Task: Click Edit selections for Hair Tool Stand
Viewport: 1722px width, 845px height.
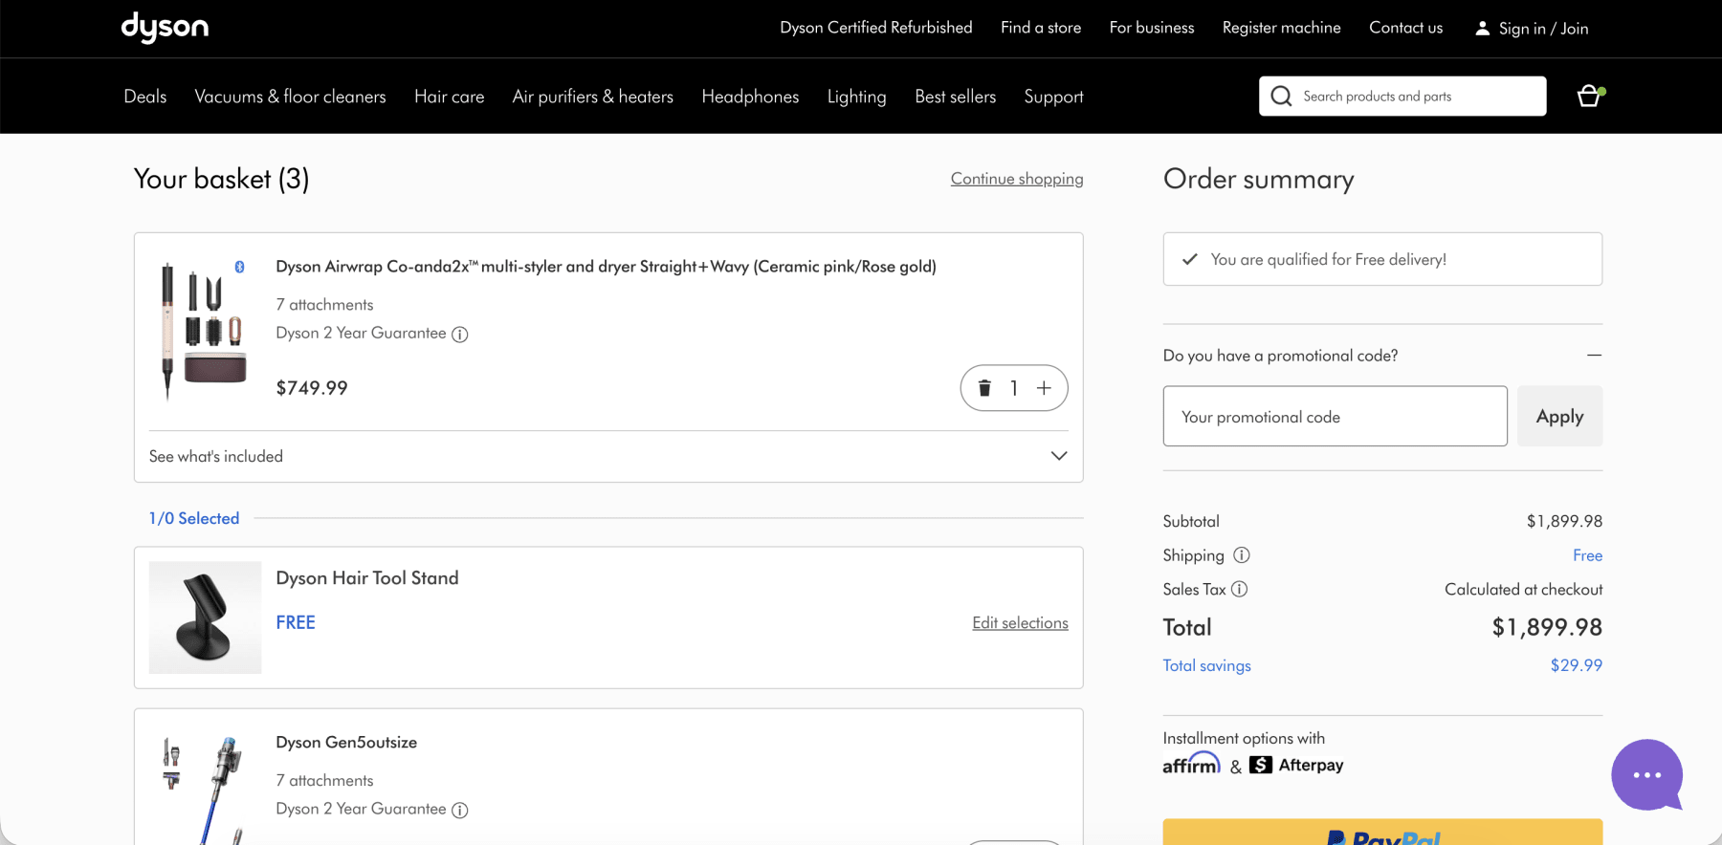Action: tap(1020, 623)
